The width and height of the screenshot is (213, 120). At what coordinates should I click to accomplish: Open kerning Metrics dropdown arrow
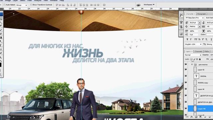point(199,27)
